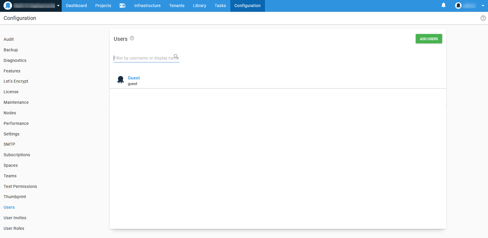The width and height of the screenshot is (488, 238).
Task: Go to the Dashboard tab
Action: [x=76, y=6]
